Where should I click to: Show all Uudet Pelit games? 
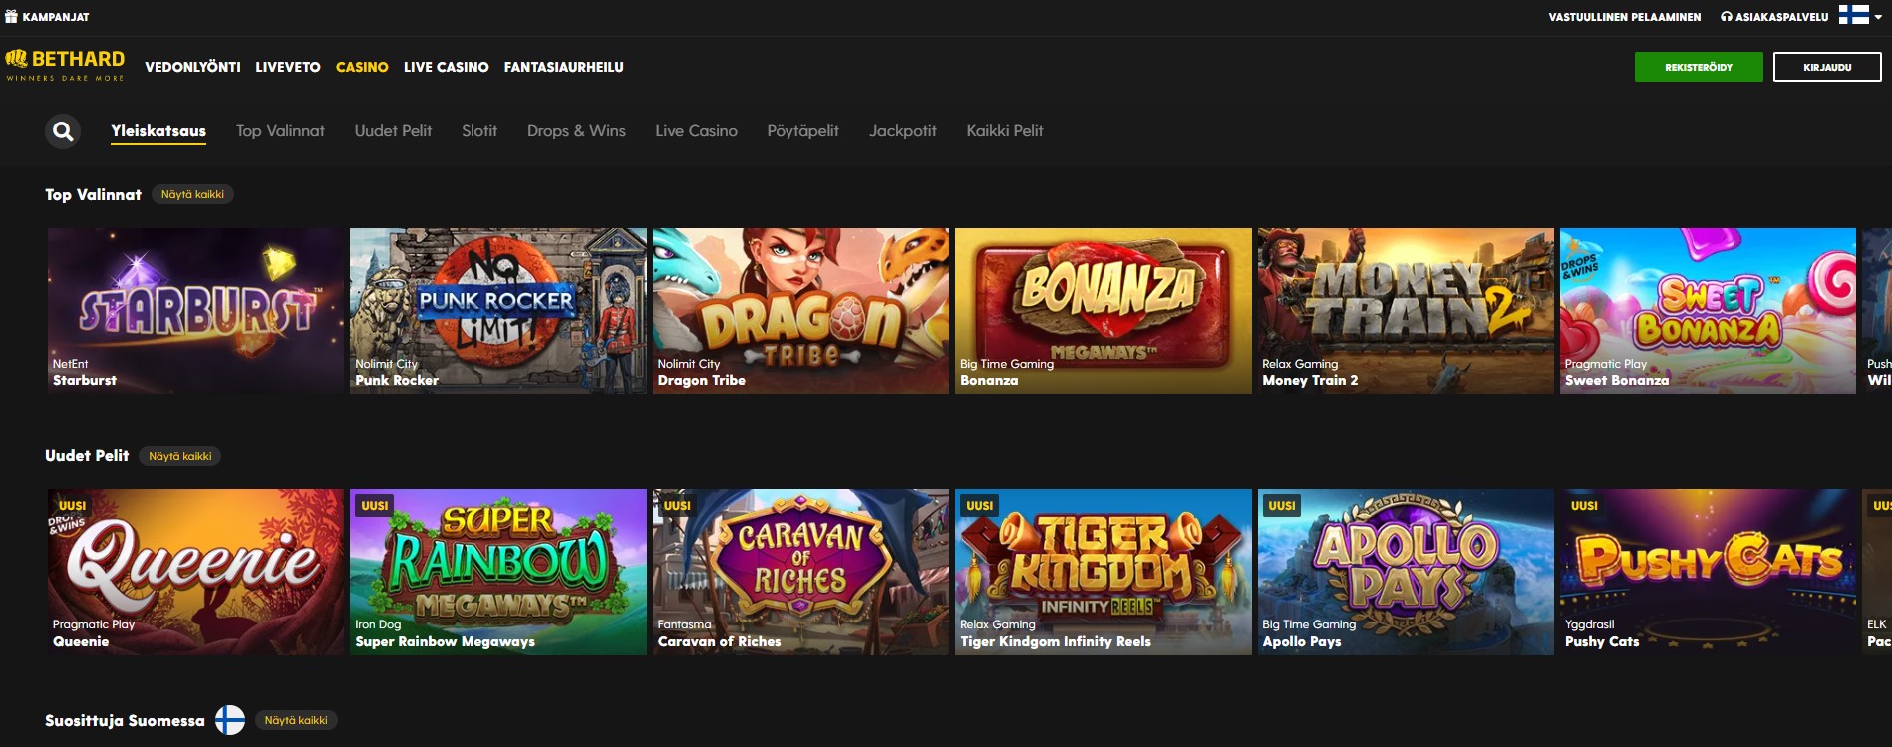(180, 456)
